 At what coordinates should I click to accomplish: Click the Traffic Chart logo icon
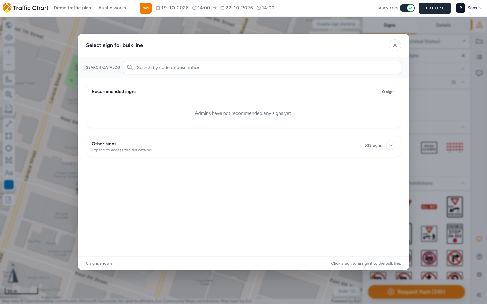coord(7,8)
